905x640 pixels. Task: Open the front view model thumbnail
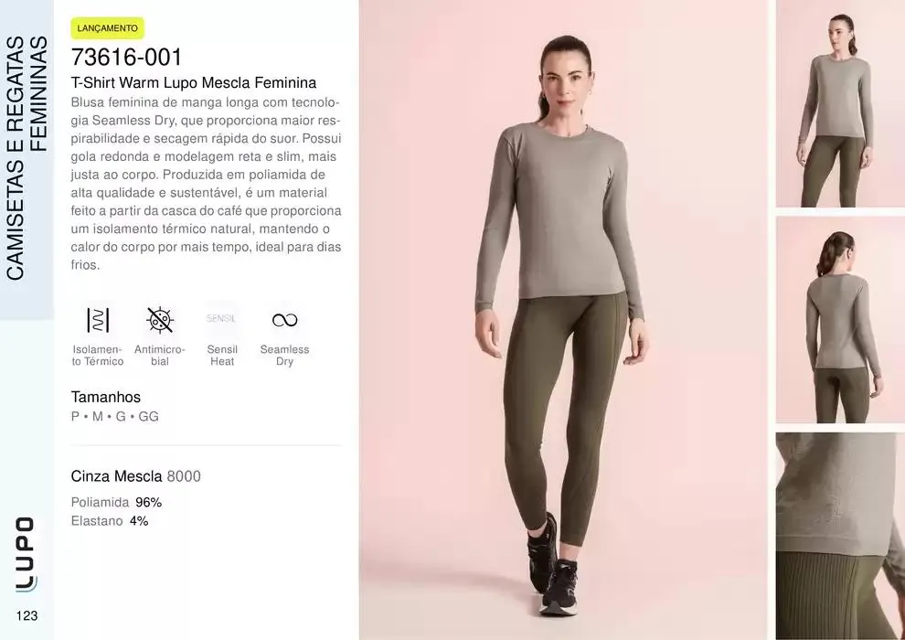(840, 103)
